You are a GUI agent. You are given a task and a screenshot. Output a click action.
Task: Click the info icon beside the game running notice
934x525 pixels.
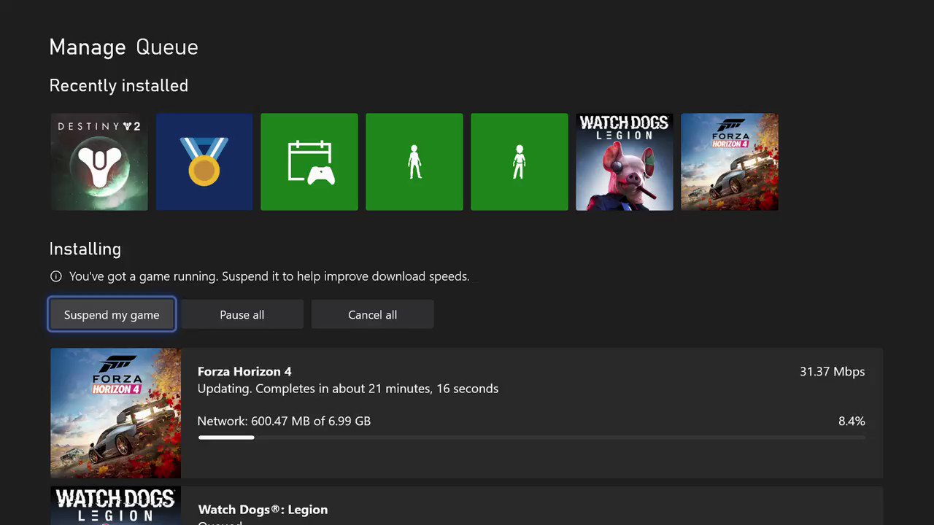point(55,276)
